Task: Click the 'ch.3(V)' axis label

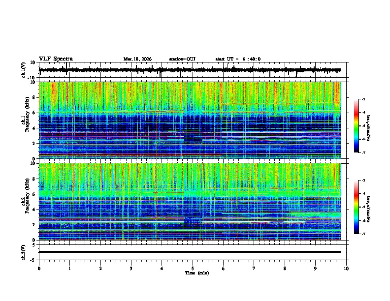Action: [x=24, y=253]
